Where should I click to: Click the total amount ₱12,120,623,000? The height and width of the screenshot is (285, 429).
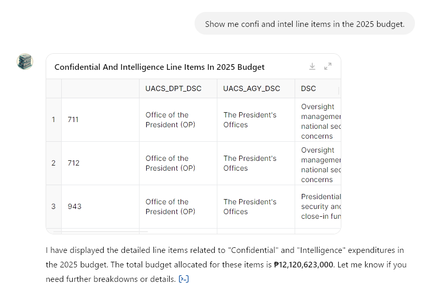pos(303,264)
